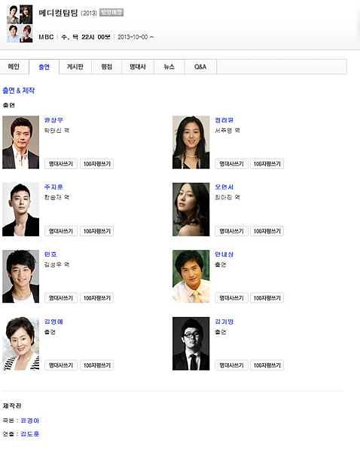This screenshot has height=453, width=360.
Task: Click 명대사쓰기 button for 김기방
Action: point(231,365)
